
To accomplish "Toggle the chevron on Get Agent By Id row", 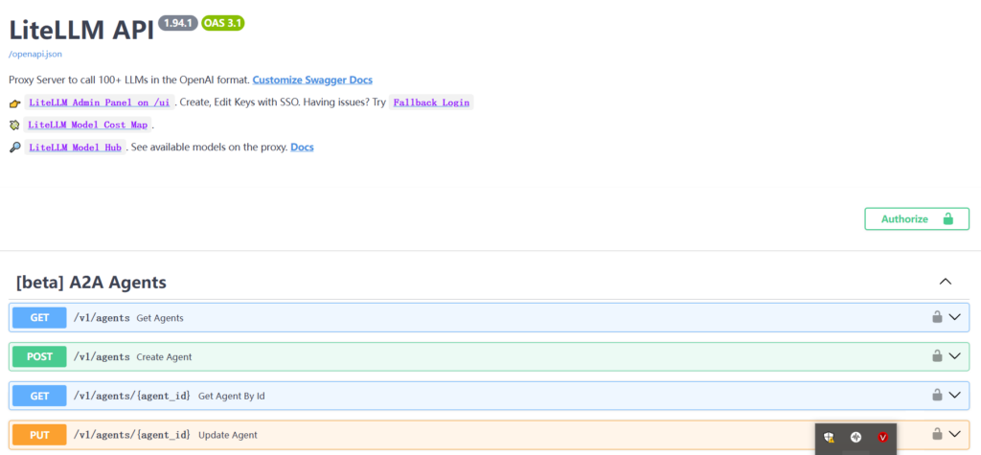I will (x=955, y=395).
